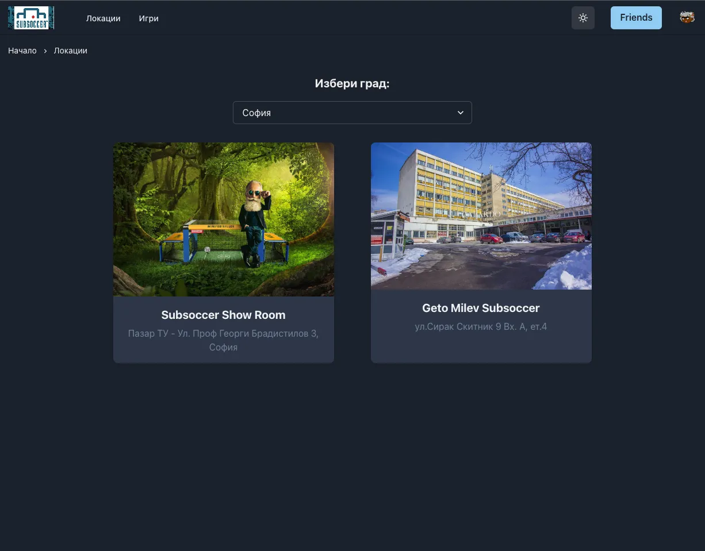The image size is (705, 551).
Task: Click the Локации breadcrumb link
Action: coord(71,51)
